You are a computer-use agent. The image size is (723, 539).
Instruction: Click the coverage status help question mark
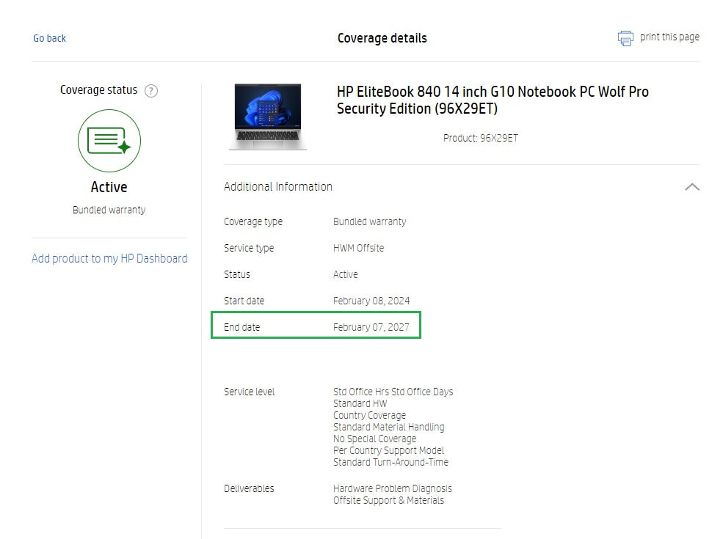coord(151,91)
